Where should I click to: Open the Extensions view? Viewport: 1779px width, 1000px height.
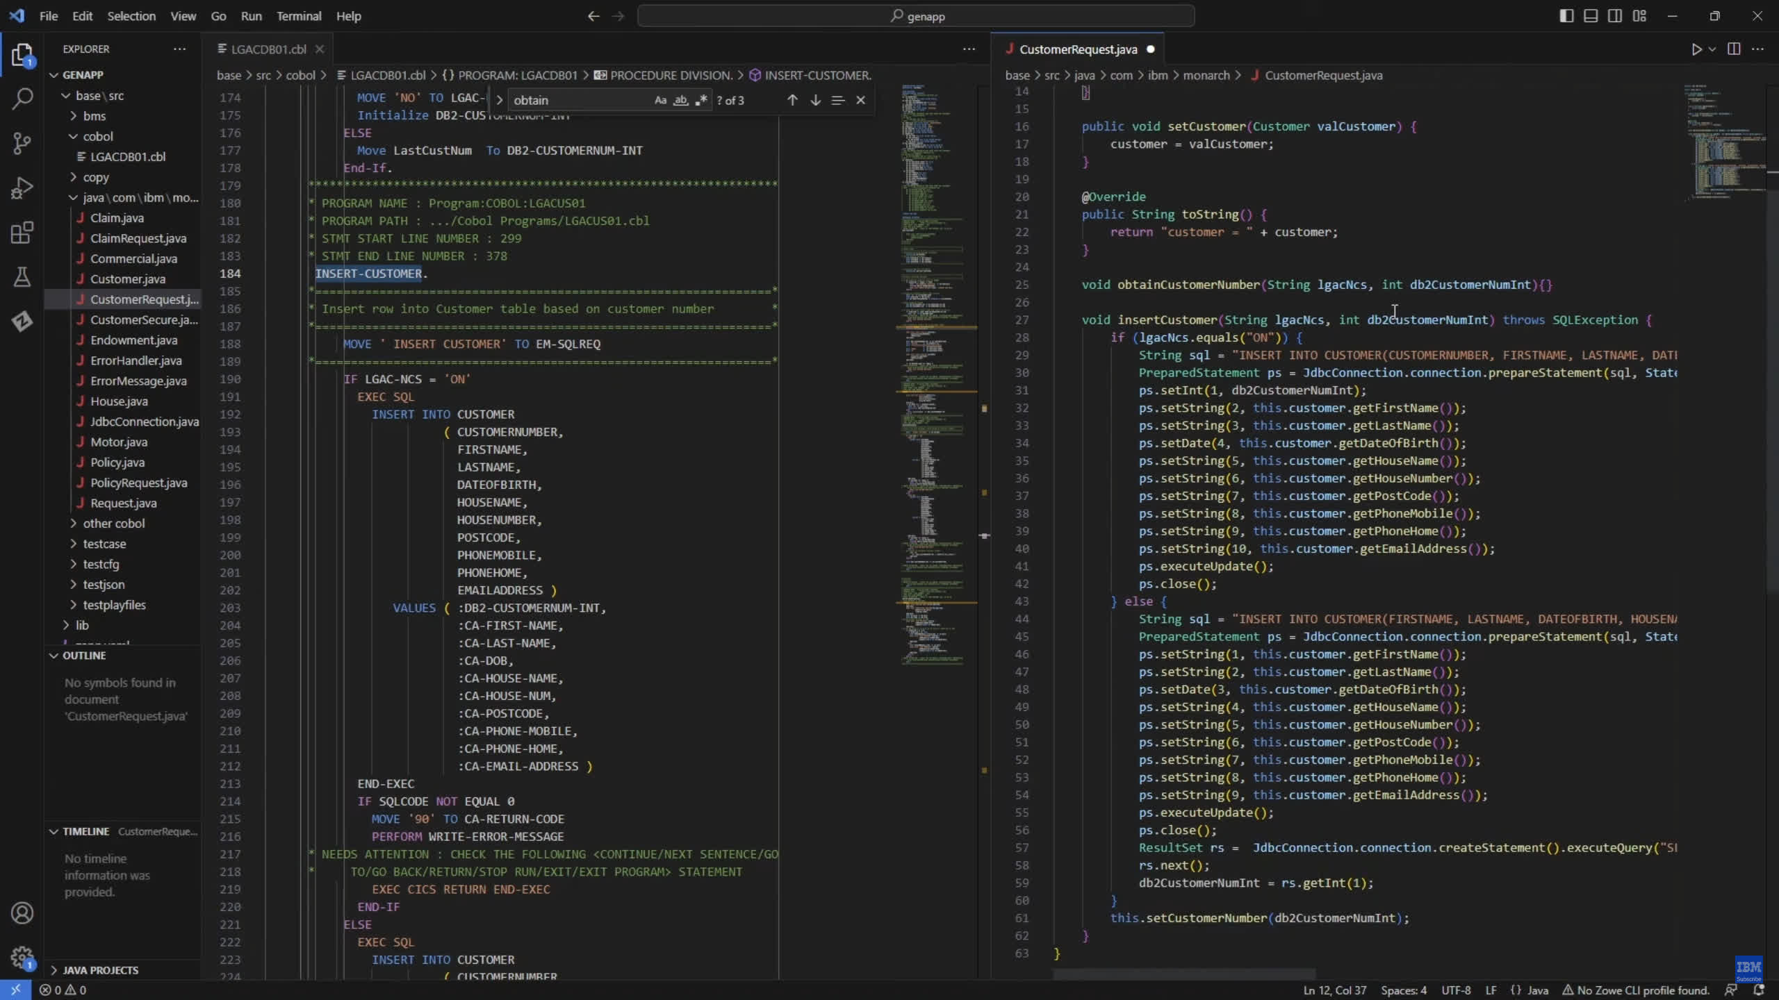[x=22, y=233]
